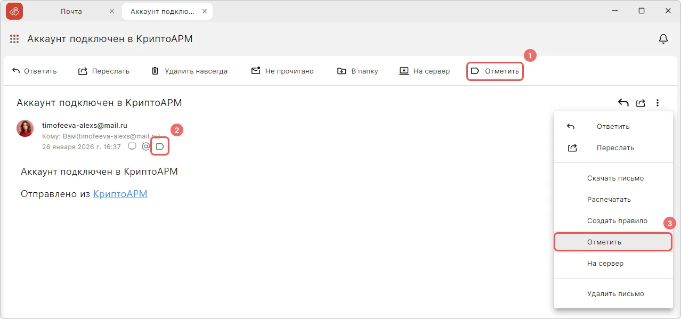The image size is (681, 319).
Task: Click the sender's avatar photo
Action: pos(25,128)
